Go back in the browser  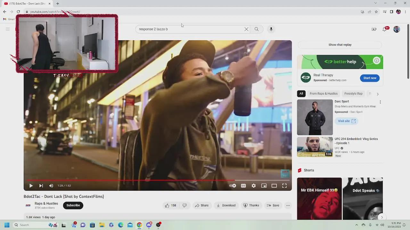click(4, 12)
